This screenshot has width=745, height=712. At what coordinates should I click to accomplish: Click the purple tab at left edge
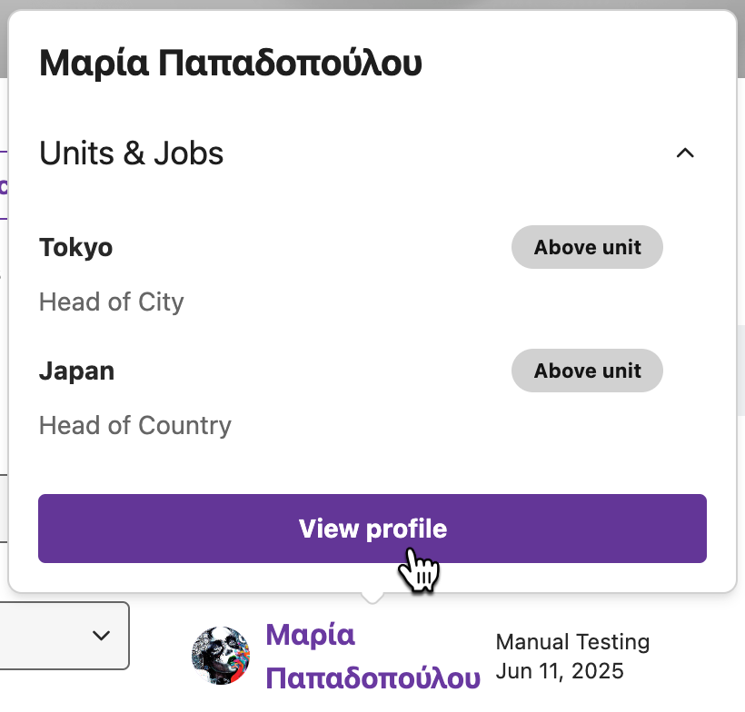4,185
